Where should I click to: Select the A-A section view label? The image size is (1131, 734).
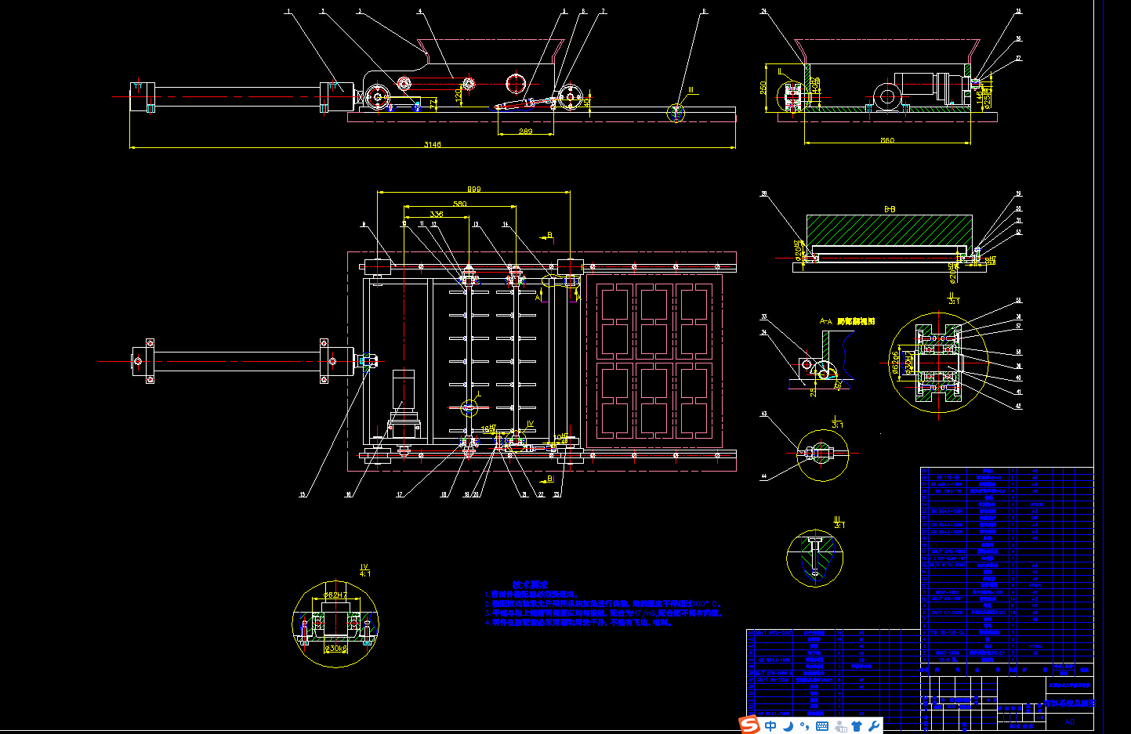tap(846, 321)
